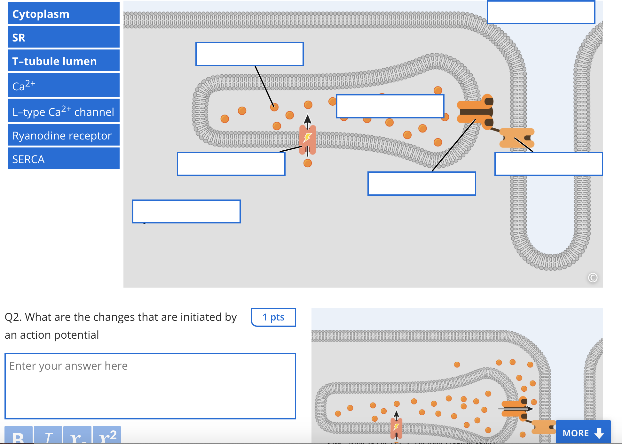Select the Ca2+ label tile
Image resolution: width=622 pixels, height=444 pixels.
64,85
